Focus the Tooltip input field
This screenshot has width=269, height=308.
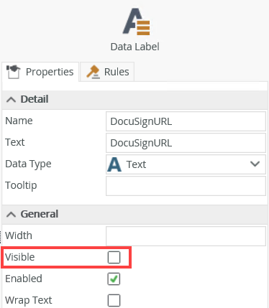pos(186,186)
